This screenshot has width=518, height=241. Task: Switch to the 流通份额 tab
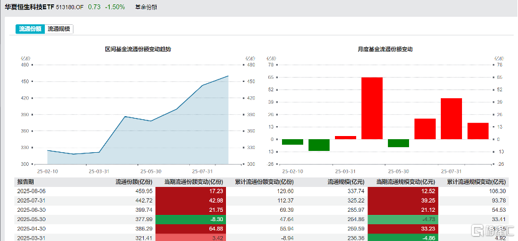[30, 29]
